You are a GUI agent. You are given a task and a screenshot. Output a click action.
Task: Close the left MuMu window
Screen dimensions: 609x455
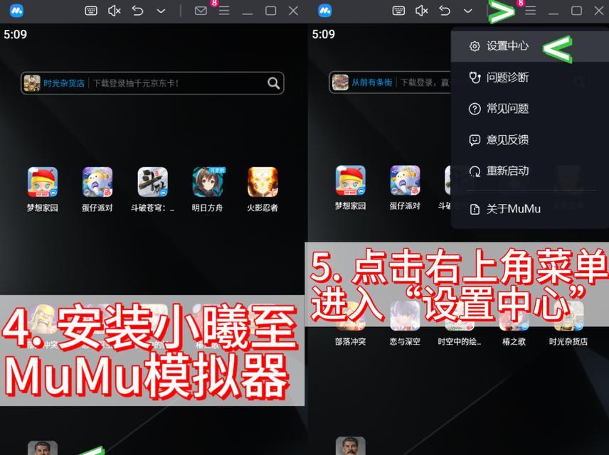[x=294, y=11]
